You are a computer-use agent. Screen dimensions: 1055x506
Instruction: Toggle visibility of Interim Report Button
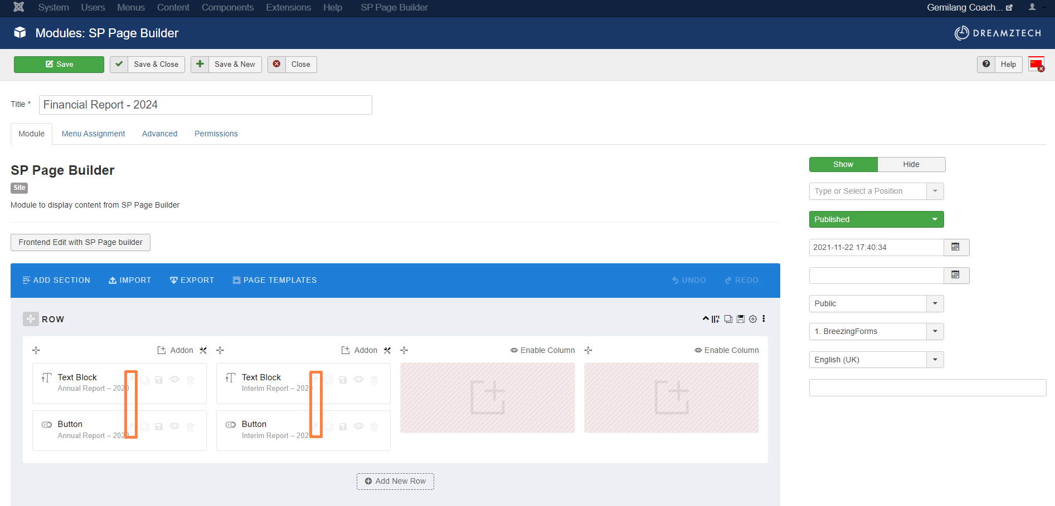tap(359, 426)
